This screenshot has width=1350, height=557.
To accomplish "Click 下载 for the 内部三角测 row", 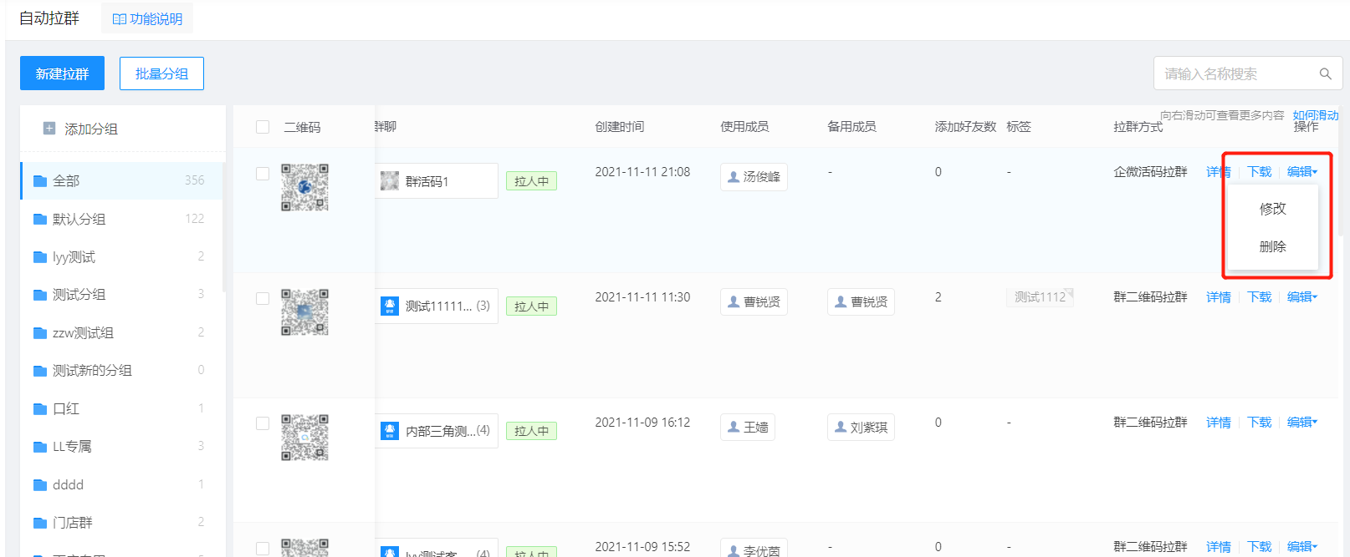I will 1260,423.
